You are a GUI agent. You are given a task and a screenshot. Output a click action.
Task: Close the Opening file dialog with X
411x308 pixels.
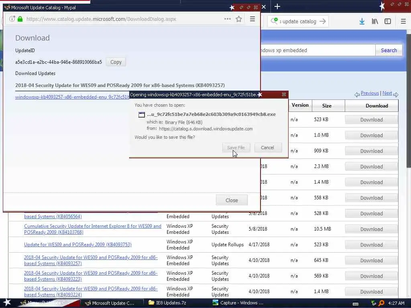(284, 94)
